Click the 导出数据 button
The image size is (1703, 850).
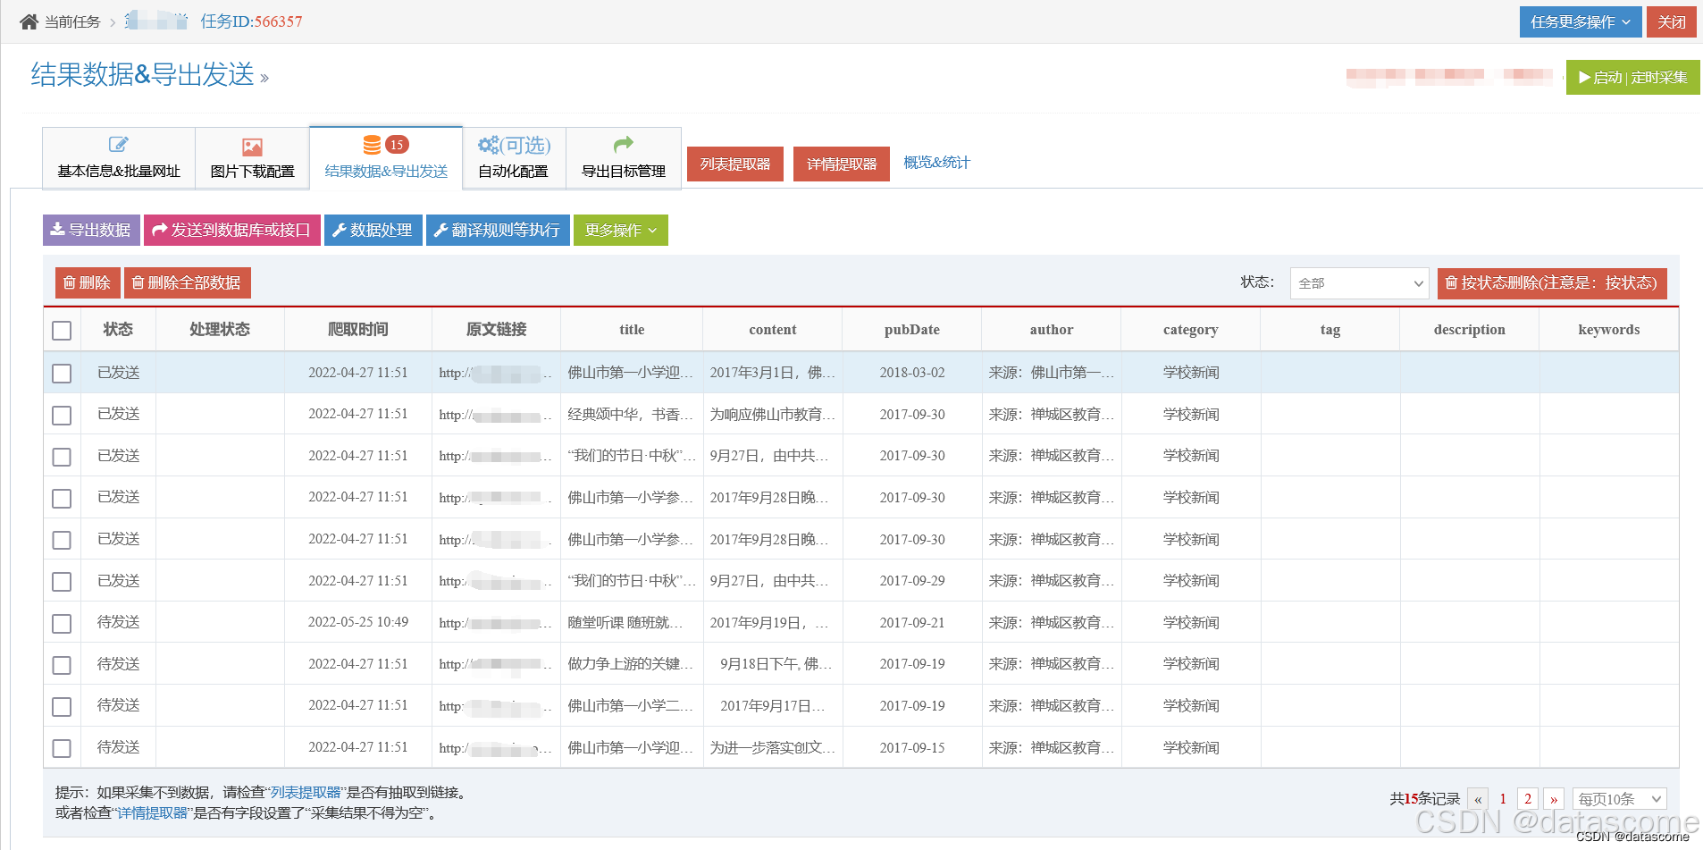(91, 230)
